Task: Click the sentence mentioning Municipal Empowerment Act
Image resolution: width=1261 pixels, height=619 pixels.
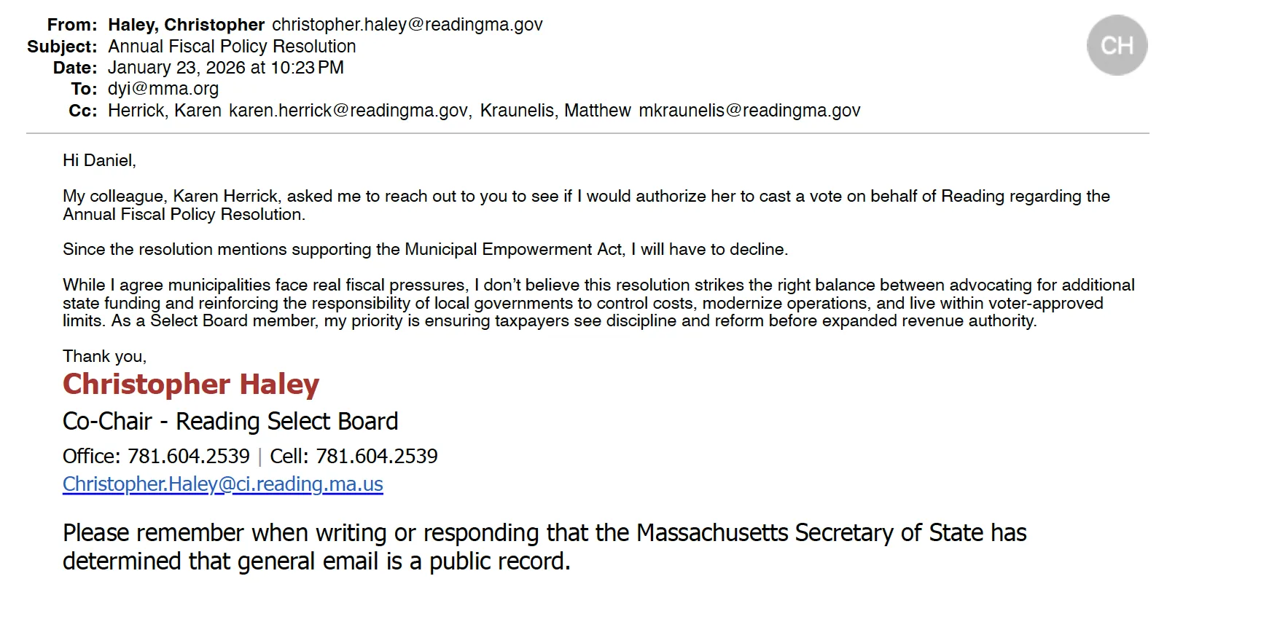Action: (x=425, y=250)
